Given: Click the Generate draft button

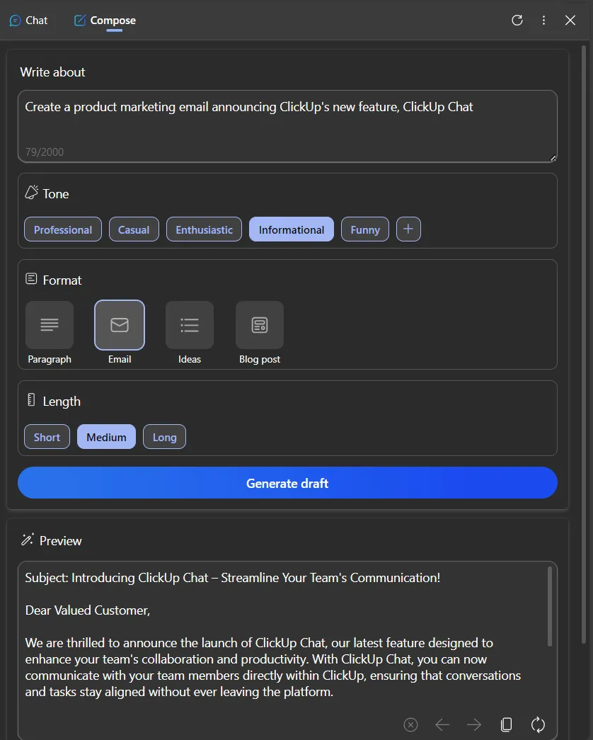Looking at the screenshot, I should click(x=287, y=483).
